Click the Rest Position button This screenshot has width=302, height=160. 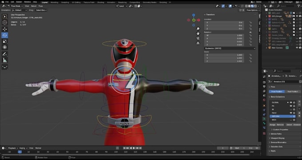(x=293, y=92)
